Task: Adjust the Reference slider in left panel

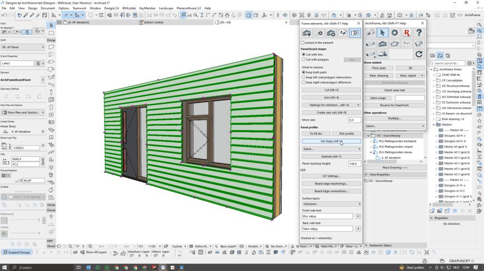Action: coord(25,220)
